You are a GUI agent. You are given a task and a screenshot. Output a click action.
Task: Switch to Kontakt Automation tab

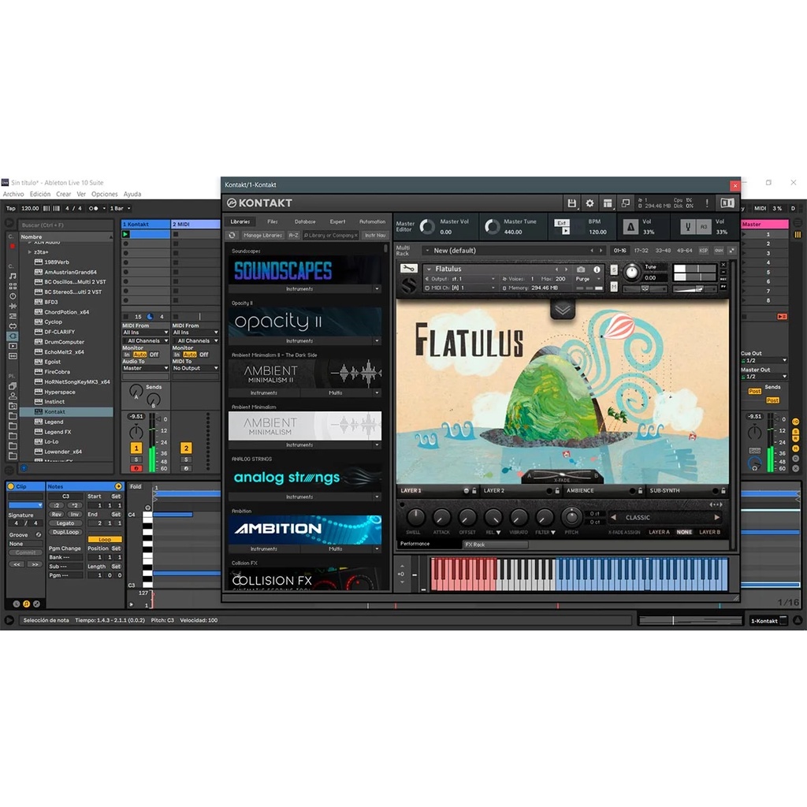pos(372,221)
